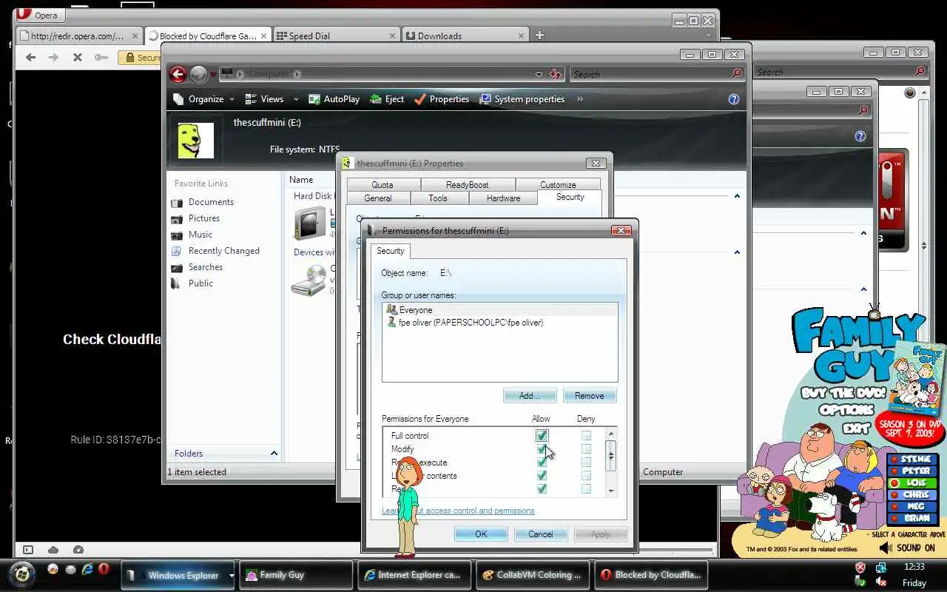This screenshot has height=592, width=947.
Task: Check Deny for Modify
Action: (x=586, y=449)
